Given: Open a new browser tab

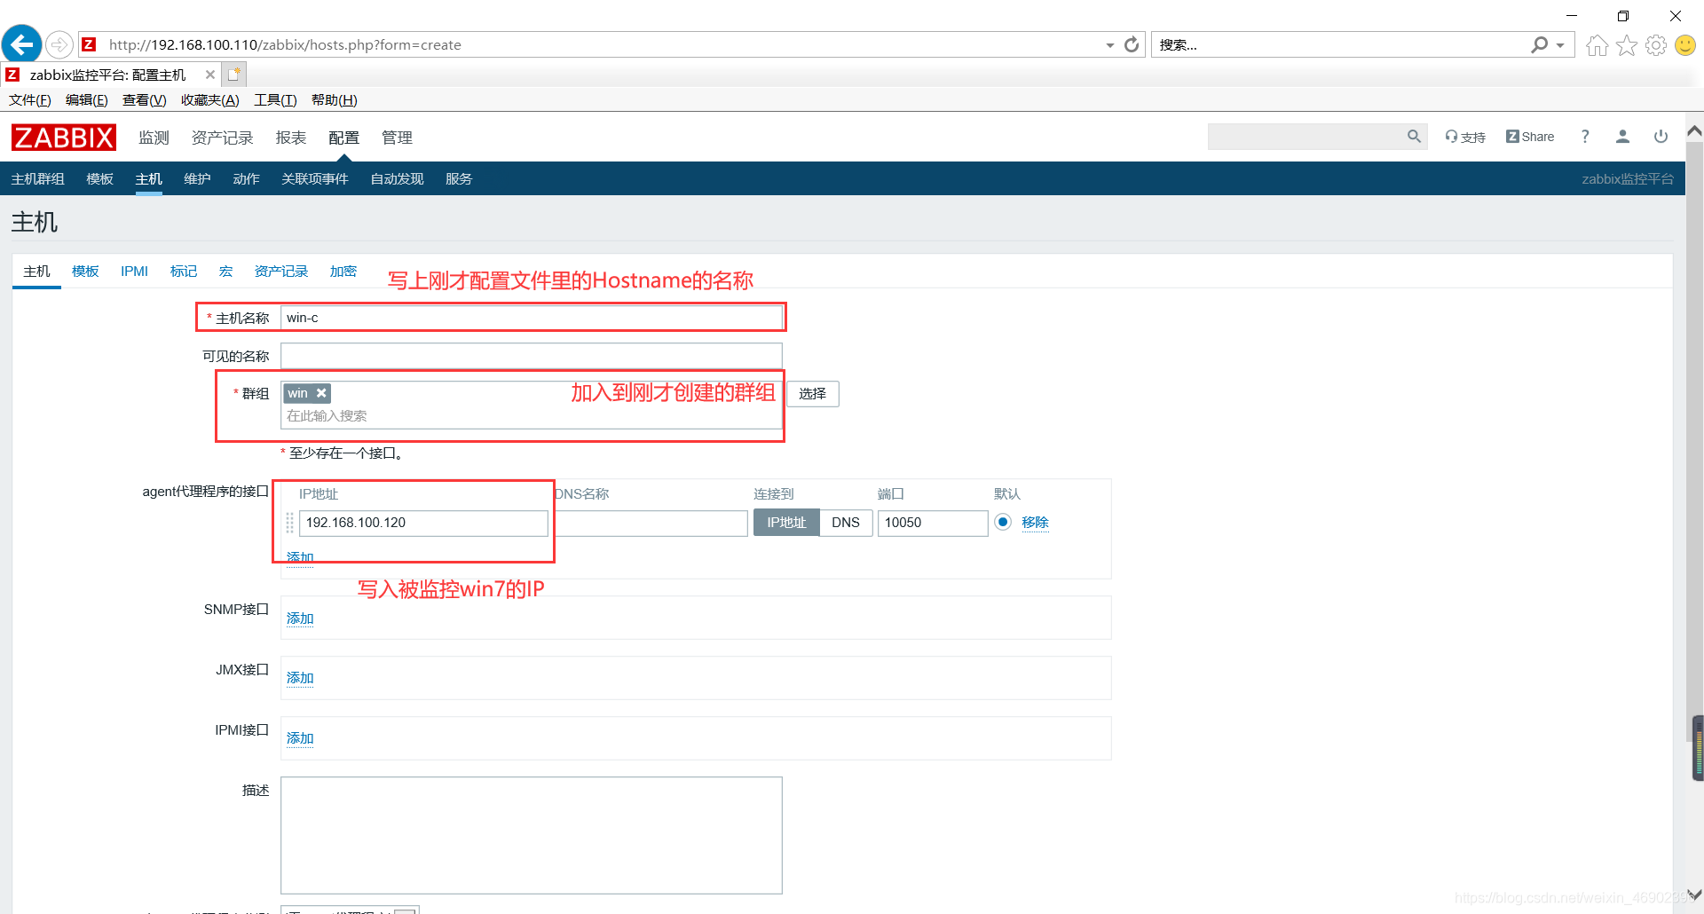Looking at the screenshot, I should [x=233, y=75].
